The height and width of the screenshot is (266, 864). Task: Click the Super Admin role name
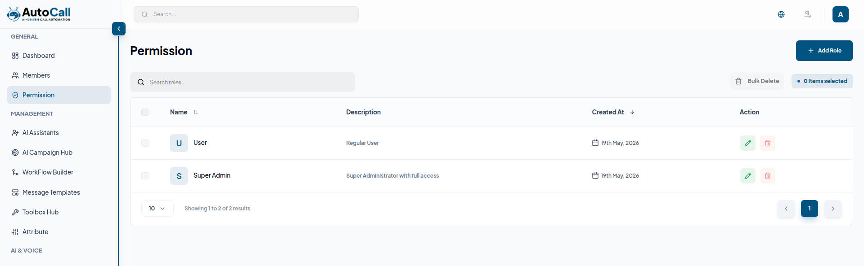point(212,175)
